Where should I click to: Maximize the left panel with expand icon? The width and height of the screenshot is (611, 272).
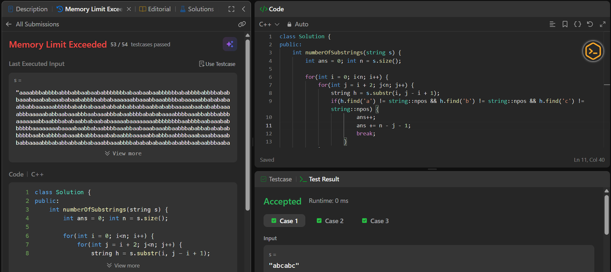231,9
